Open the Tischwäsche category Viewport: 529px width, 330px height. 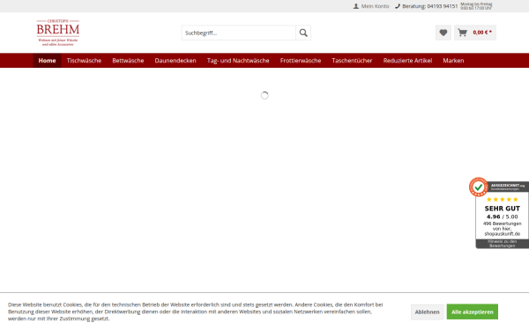[84, 61]
